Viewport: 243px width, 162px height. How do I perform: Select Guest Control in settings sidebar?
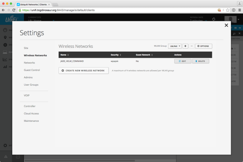click(x=32, y=70)
